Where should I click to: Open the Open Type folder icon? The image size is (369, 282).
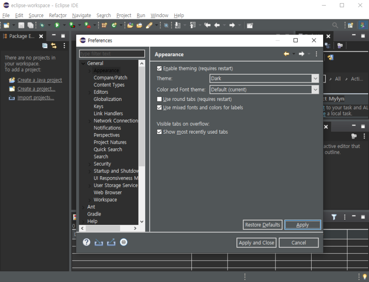point(130,25)
